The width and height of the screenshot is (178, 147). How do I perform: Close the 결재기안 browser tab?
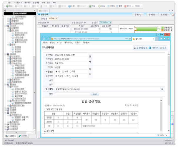tap(154, 39)
